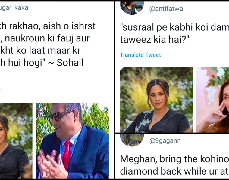The image size is (229, 180).
Task: Open photo of man in blue suit
Action: [x=72, y=140]
